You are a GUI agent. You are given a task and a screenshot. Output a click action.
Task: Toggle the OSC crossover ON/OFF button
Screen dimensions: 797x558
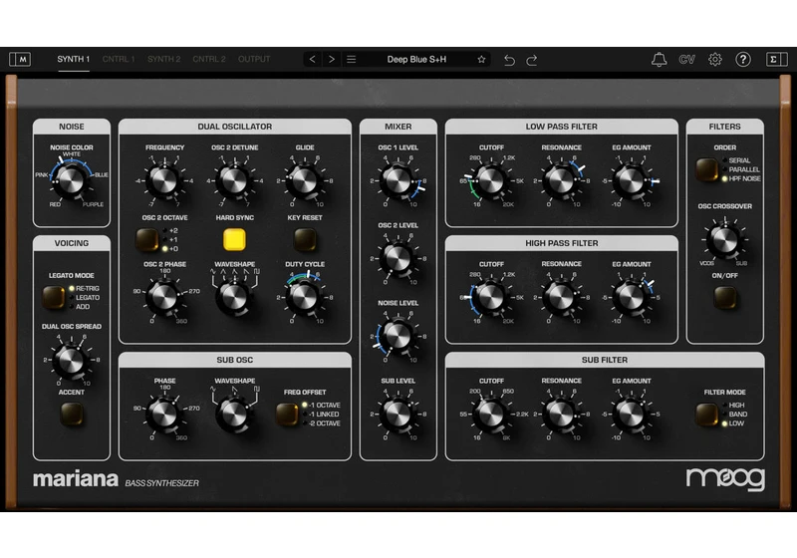click(725, 297)
